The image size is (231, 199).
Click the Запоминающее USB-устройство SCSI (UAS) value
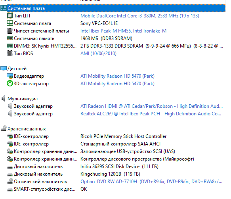click(128, 151)
